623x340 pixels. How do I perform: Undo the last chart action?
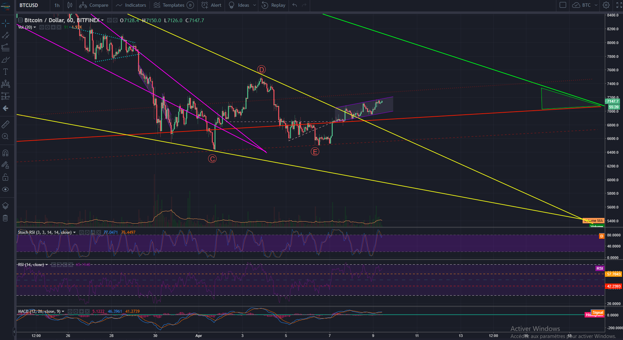[x=295, y=5]
